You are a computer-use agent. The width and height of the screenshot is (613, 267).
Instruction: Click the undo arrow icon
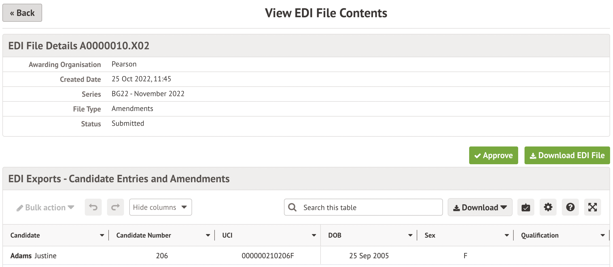coord(93,207)
